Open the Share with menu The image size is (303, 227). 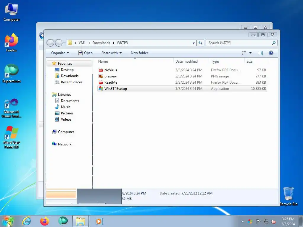tap(112, 53)
